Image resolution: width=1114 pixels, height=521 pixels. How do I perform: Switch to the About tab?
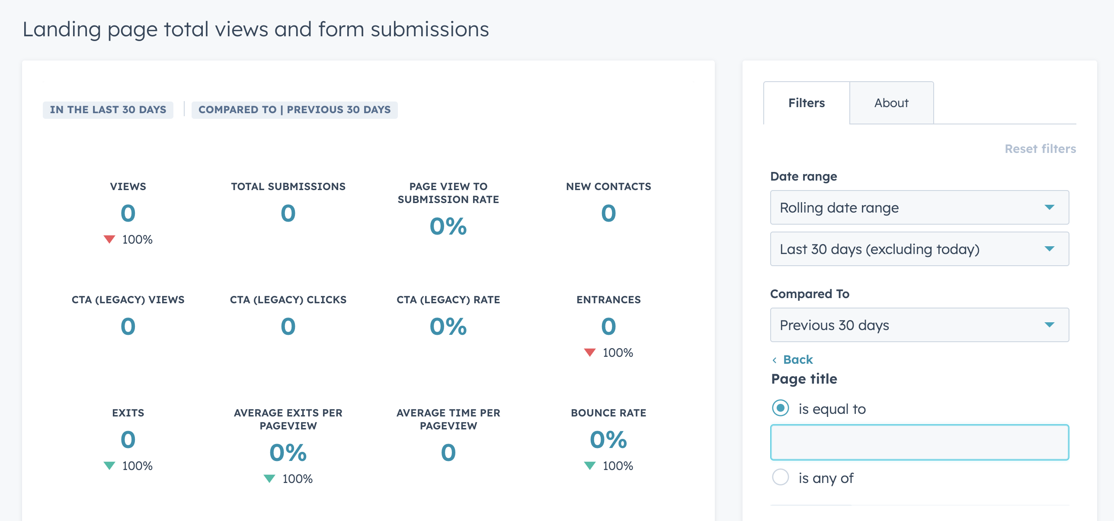point(891,103)
